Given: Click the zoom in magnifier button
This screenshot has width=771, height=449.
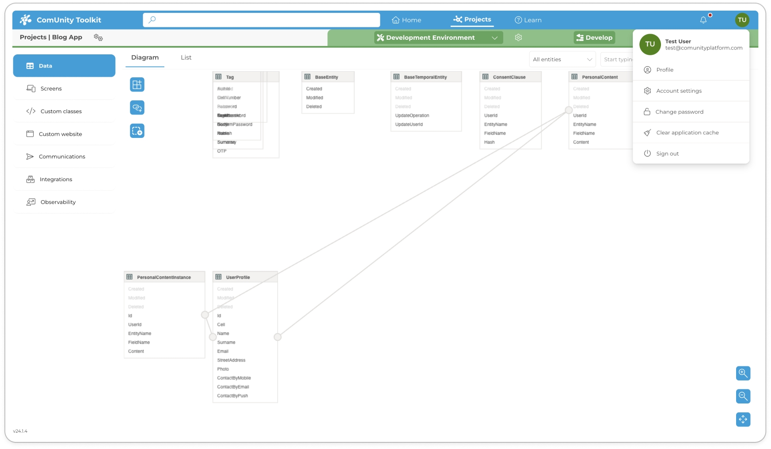Looking at the screenshot, I should 743,373.
